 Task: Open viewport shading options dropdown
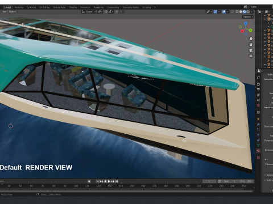click(252, 12)
